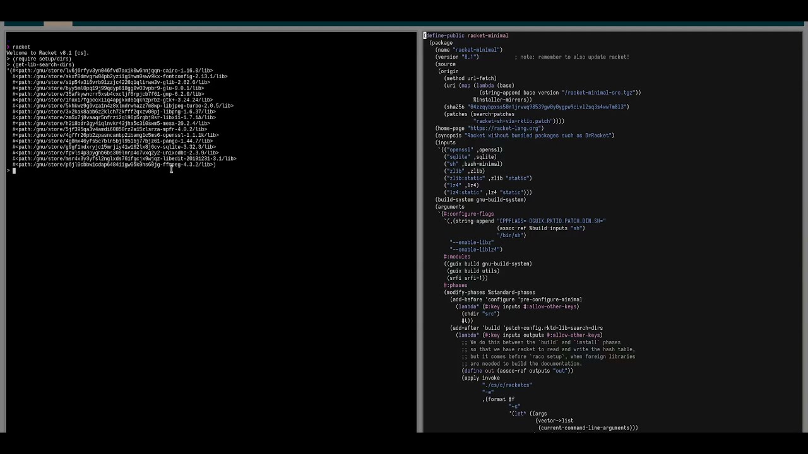Click 'Welcome to Racket v8.1 [cs].' line
The height and width of the screenshot is (454, 808).
tap(48, 53)
